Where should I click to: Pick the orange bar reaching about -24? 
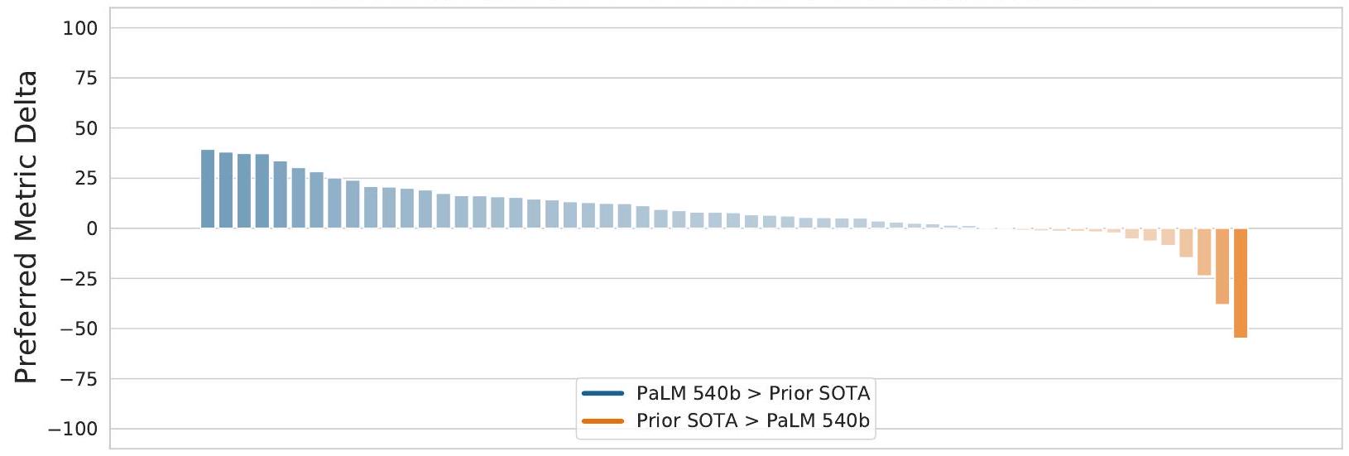[x=1204, y=252]
